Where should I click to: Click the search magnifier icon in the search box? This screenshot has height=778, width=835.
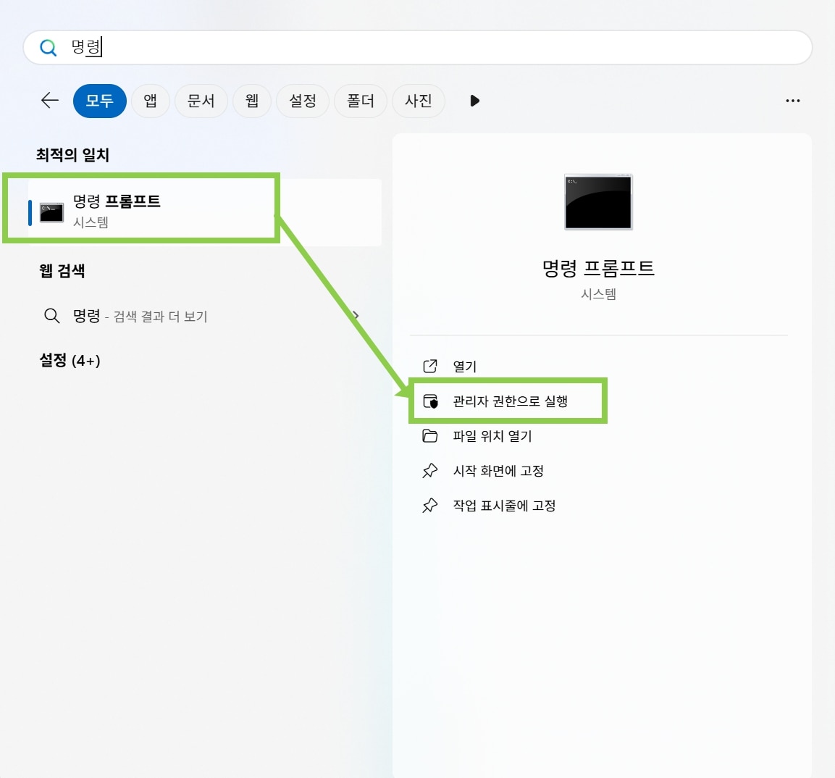pos(48,48)
